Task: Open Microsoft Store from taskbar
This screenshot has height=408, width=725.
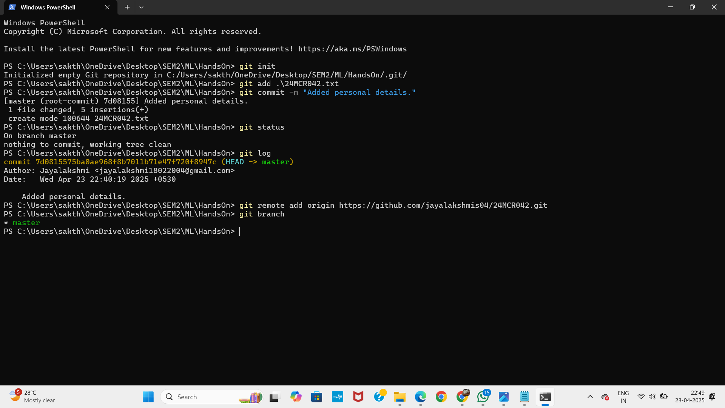Action: click(316, 397)
